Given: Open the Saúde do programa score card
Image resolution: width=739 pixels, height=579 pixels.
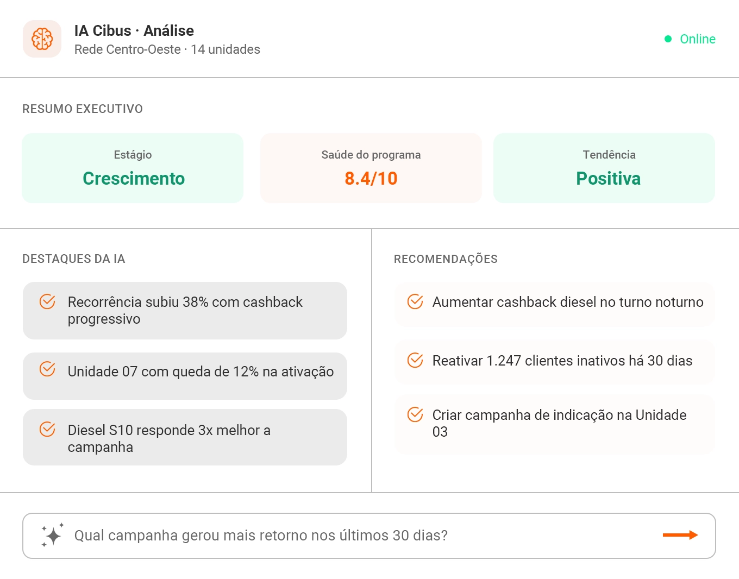Looking at the screenshot, I should click(x=371, y=168).
